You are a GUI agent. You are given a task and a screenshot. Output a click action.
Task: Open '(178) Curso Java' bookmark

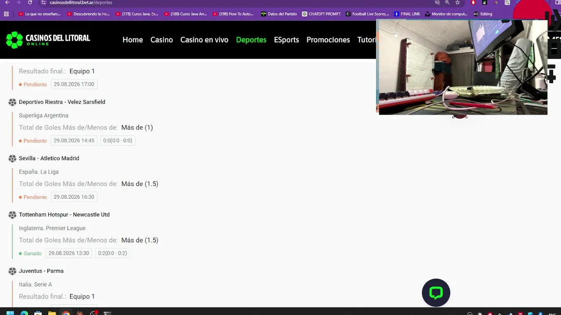click(x=137, y=14)
